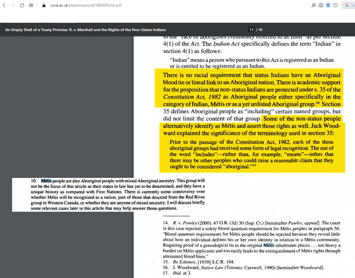Go back to the previous page
The image size is (355, 278).
[x=4, y=5]
